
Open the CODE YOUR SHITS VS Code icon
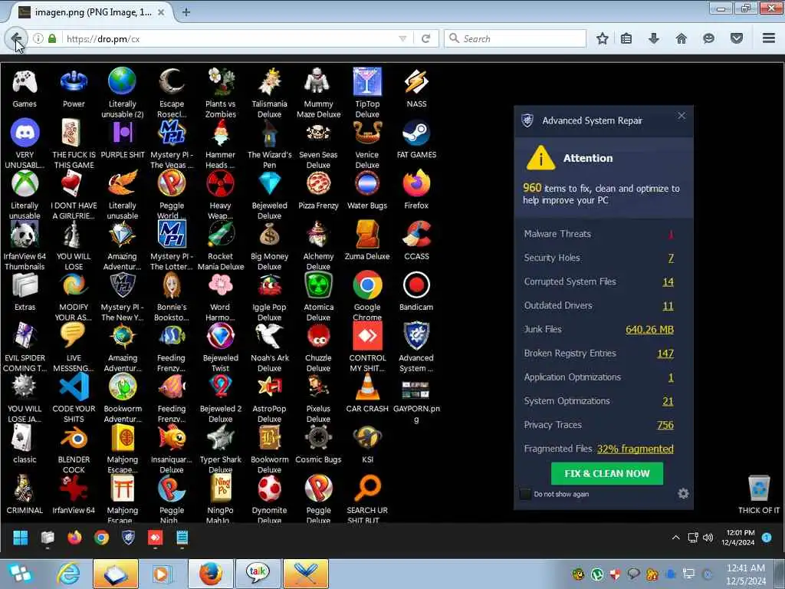pyautogui.click(x=74, y=387)
